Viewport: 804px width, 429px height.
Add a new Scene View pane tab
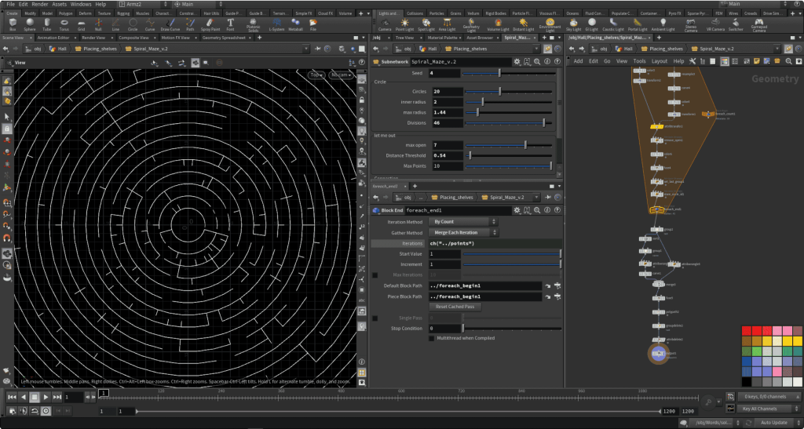(259, 38)
